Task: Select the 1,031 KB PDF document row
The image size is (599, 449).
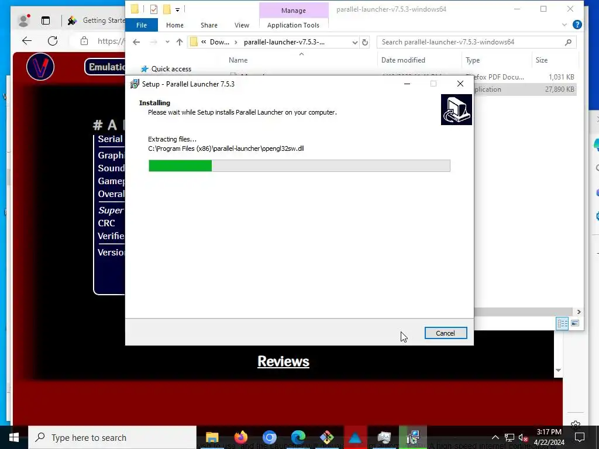Action: click(x=525, y=77)
